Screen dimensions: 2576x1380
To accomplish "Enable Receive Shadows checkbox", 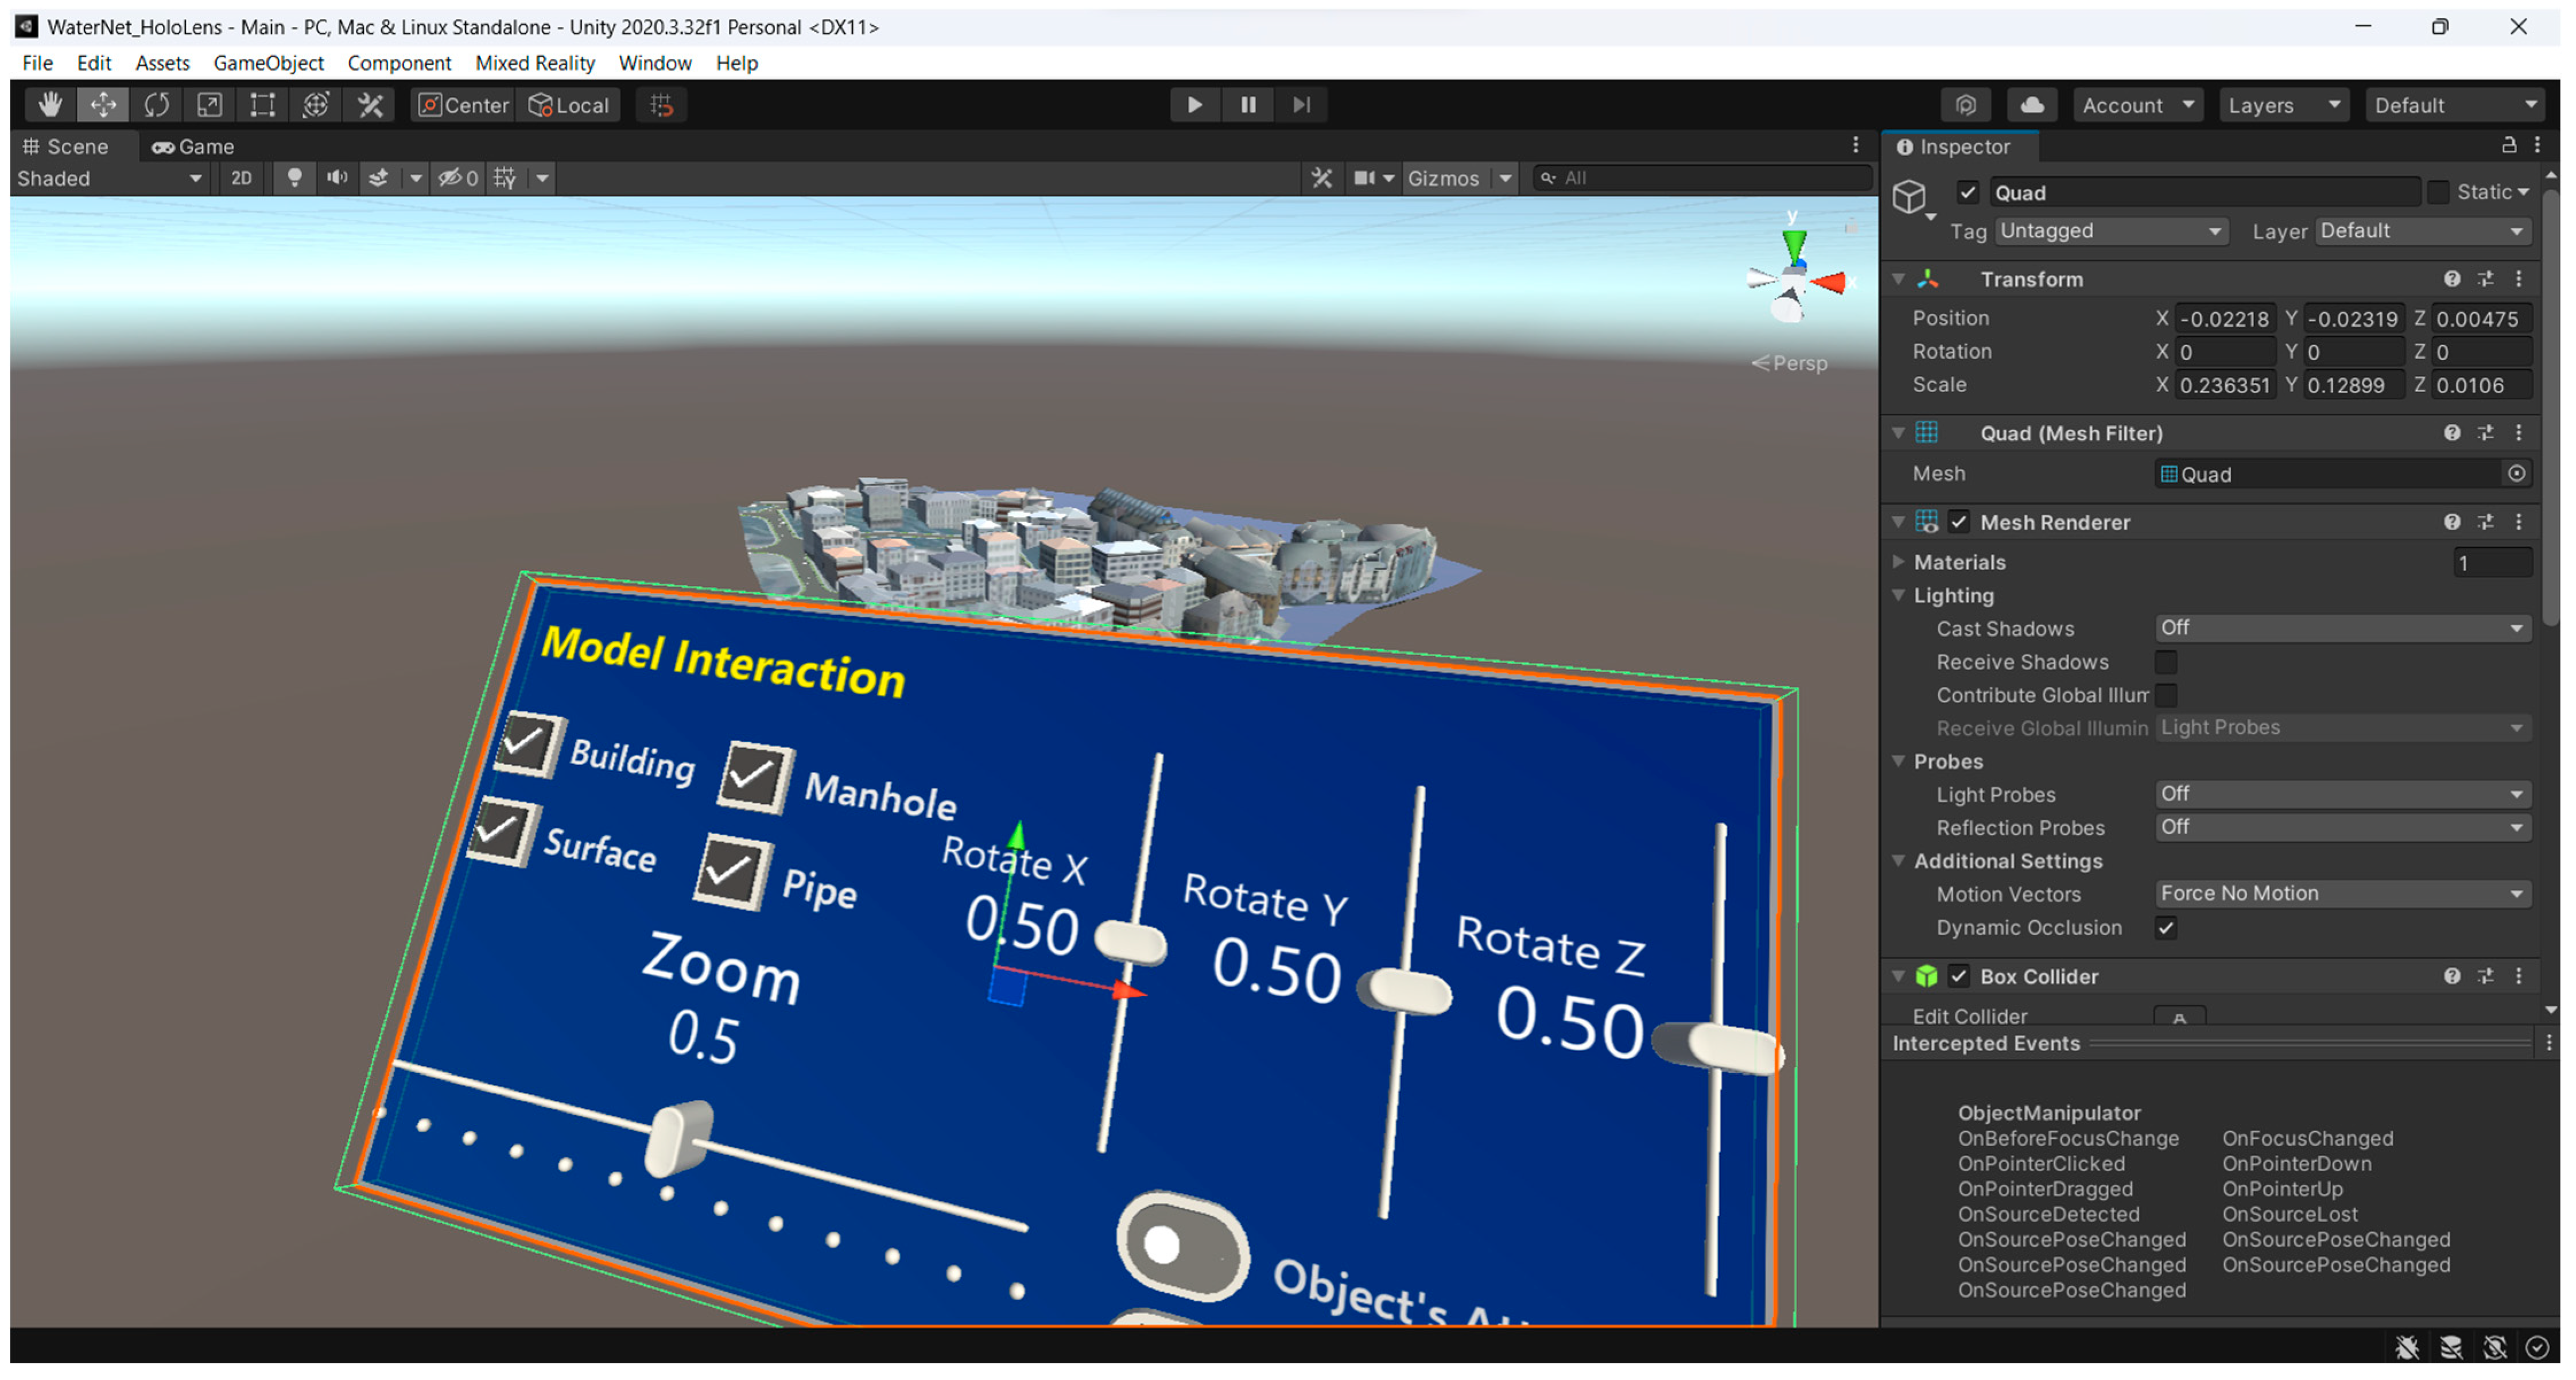I will (2165, 662).
